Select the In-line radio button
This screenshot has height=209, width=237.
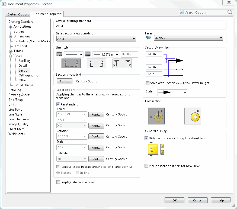tap(78, 173)
